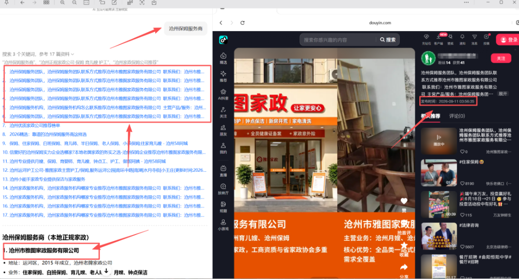Open the #法律咨询 recommended video

coord(439,236)
